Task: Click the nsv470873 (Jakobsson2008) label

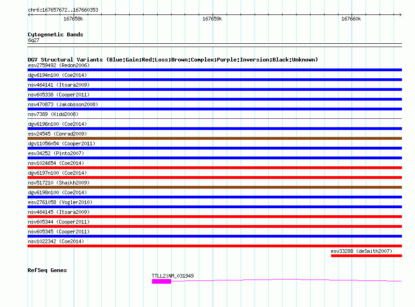Action: (x=63, y=104)
